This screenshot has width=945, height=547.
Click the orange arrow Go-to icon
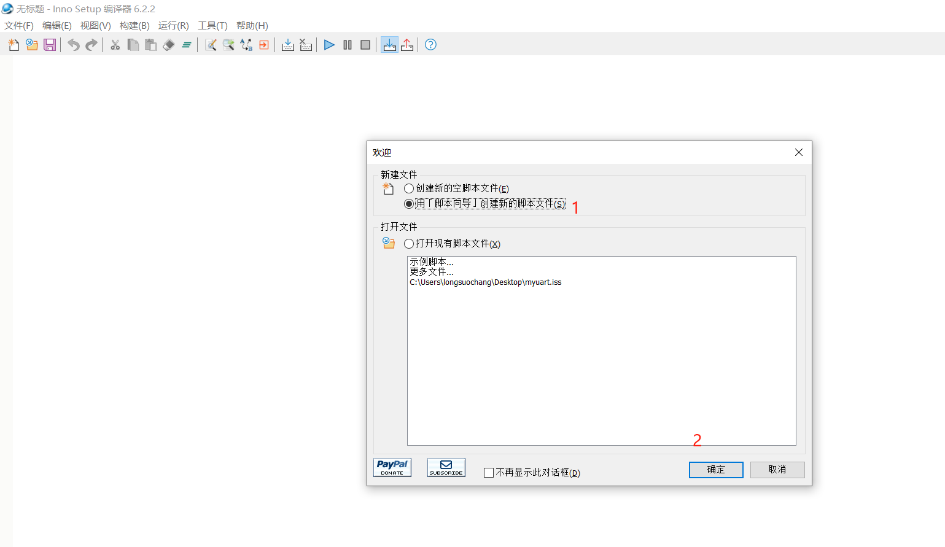[264, 45]
